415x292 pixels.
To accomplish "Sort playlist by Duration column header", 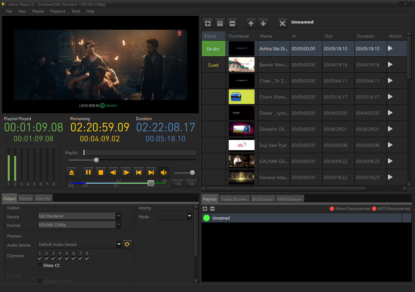I will tap(371, 36).
